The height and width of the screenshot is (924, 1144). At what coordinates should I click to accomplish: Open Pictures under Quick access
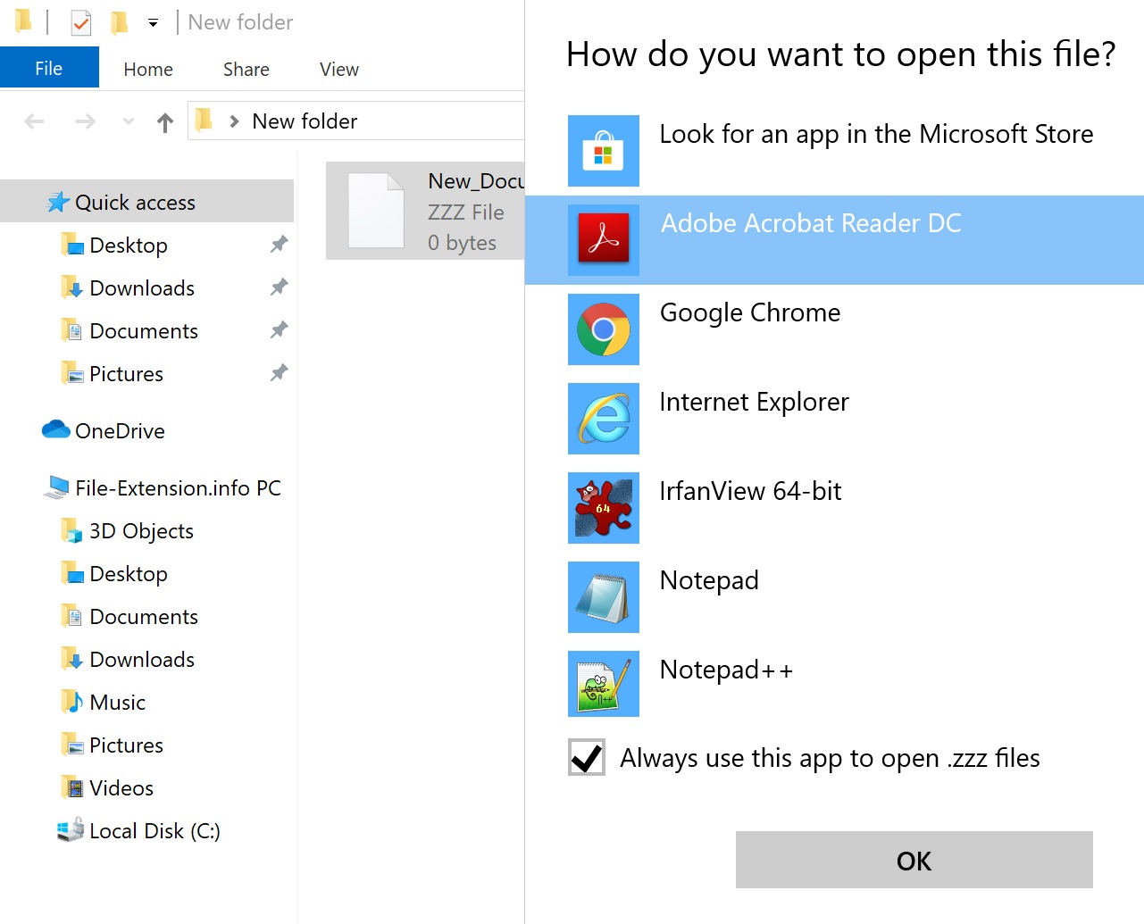[126, 374]
